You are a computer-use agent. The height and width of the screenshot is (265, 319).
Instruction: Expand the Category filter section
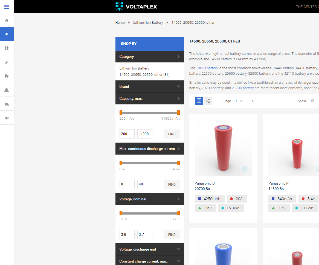pos(150,56)
